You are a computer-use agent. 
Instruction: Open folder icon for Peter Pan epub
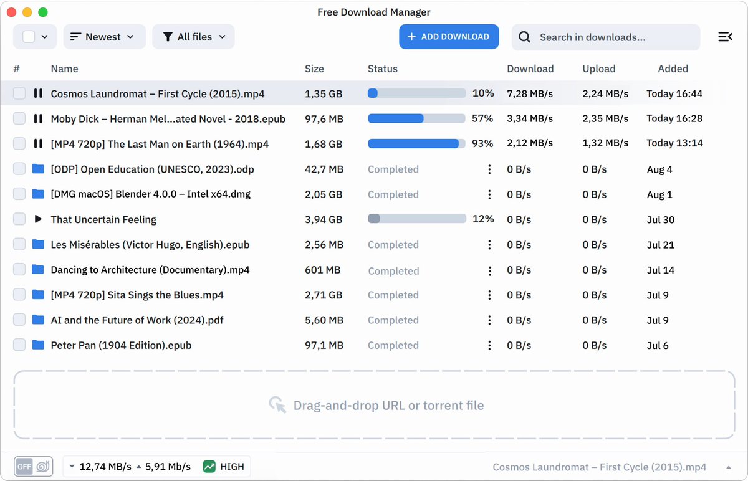coord(38,345)
